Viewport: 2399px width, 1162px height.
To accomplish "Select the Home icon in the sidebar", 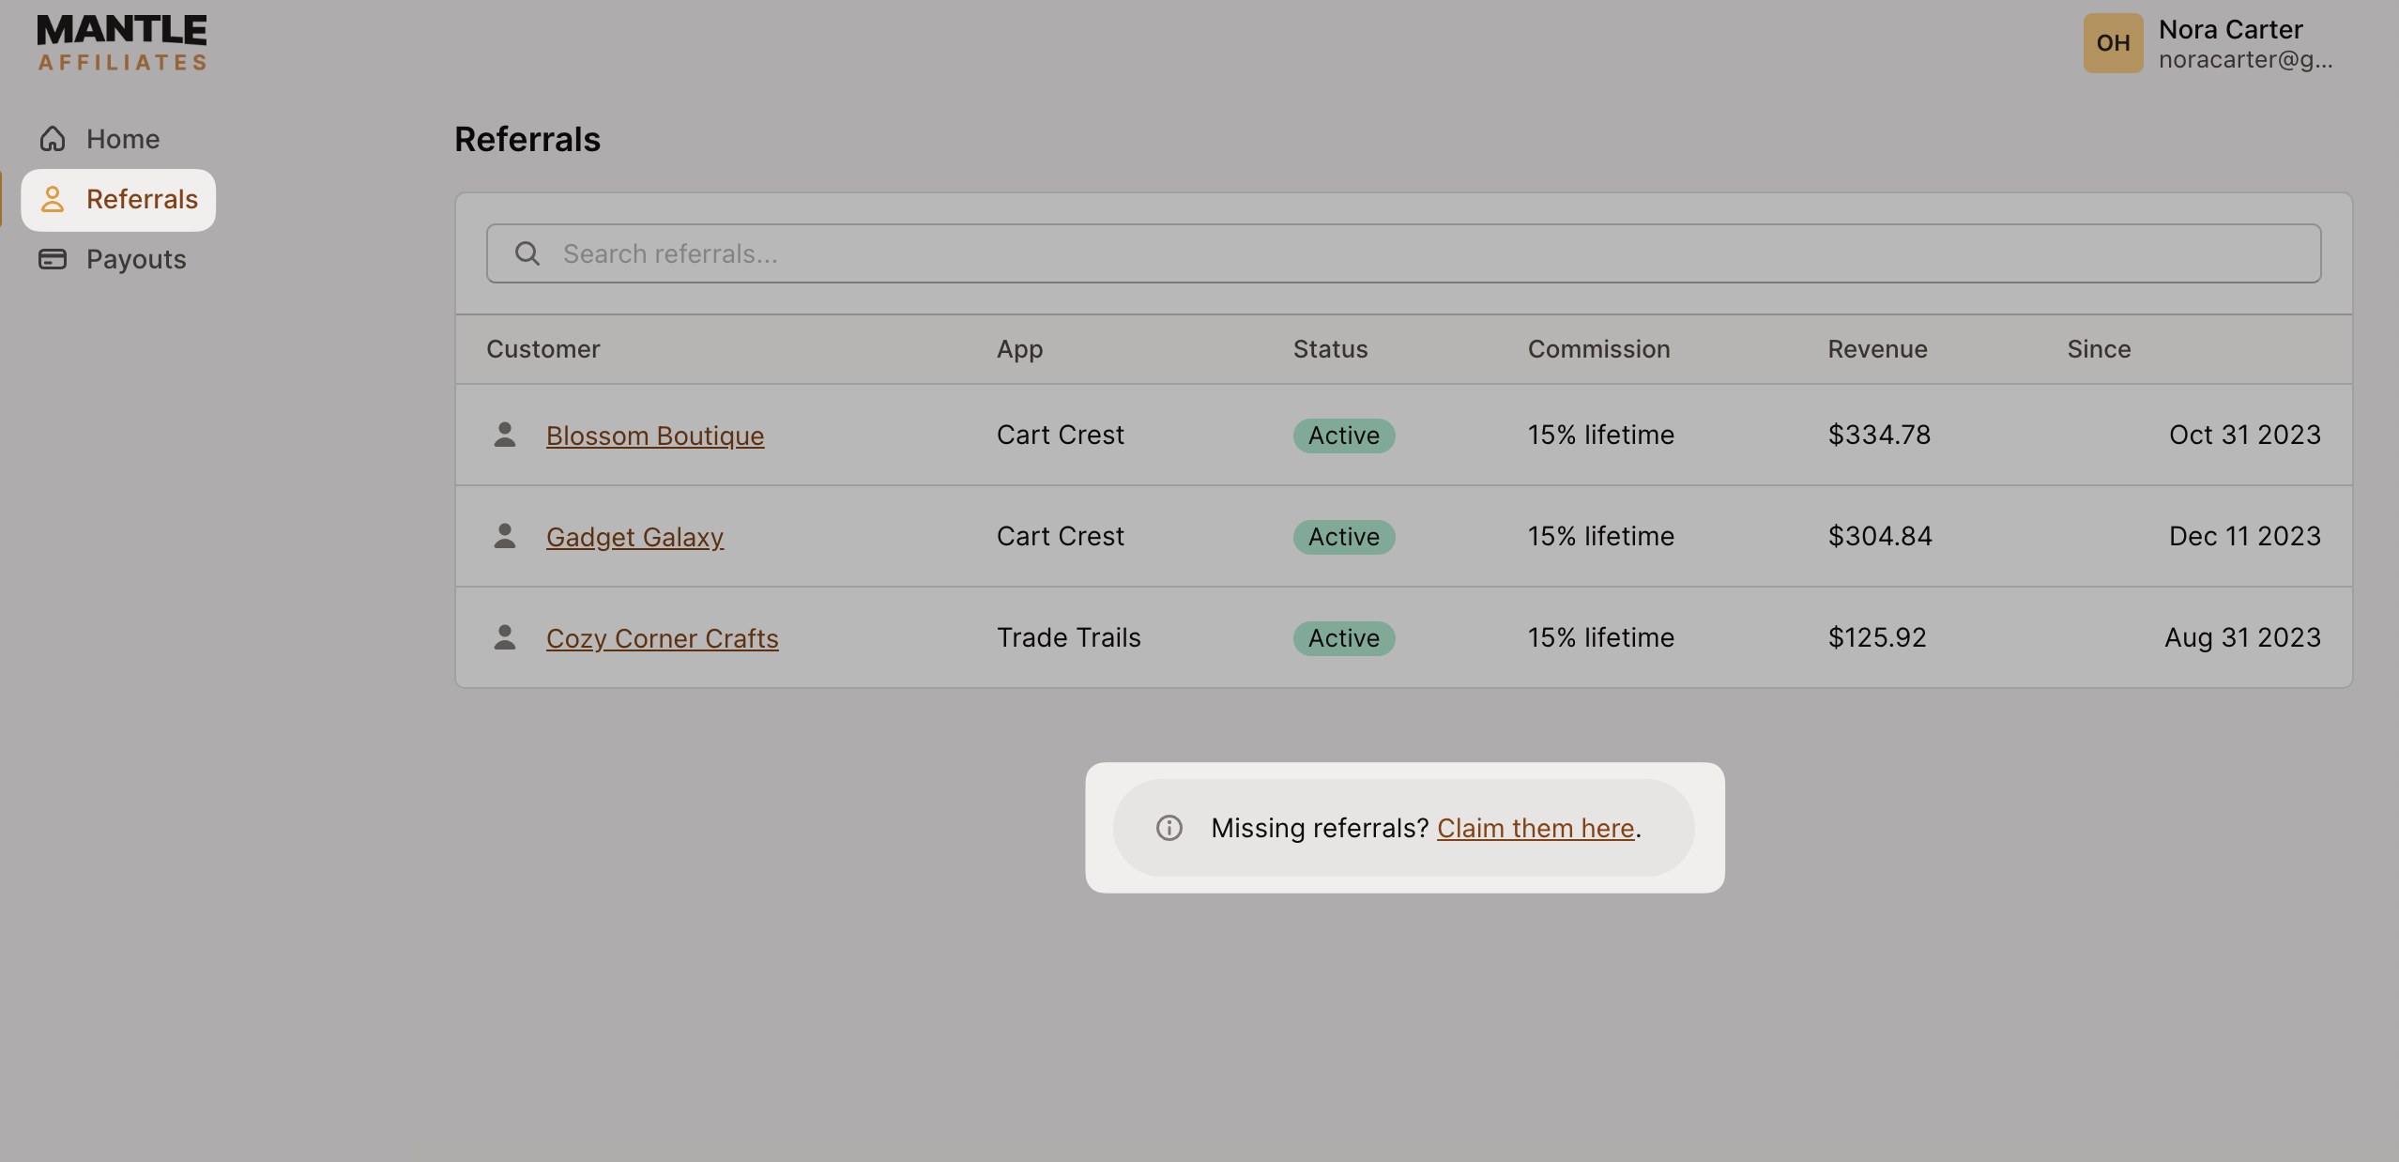I will click(53, 138).
